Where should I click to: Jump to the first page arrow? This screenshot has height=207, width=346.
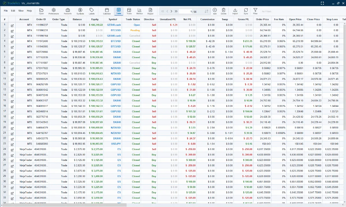(x=163, y=12)
